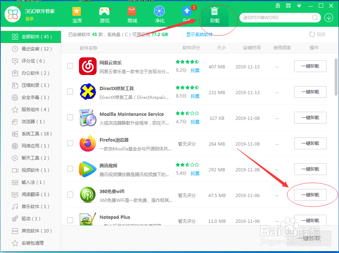Check the DirectX修复工具 checkbox
This screenshot has width=339, height=253.
coord(70,92)
